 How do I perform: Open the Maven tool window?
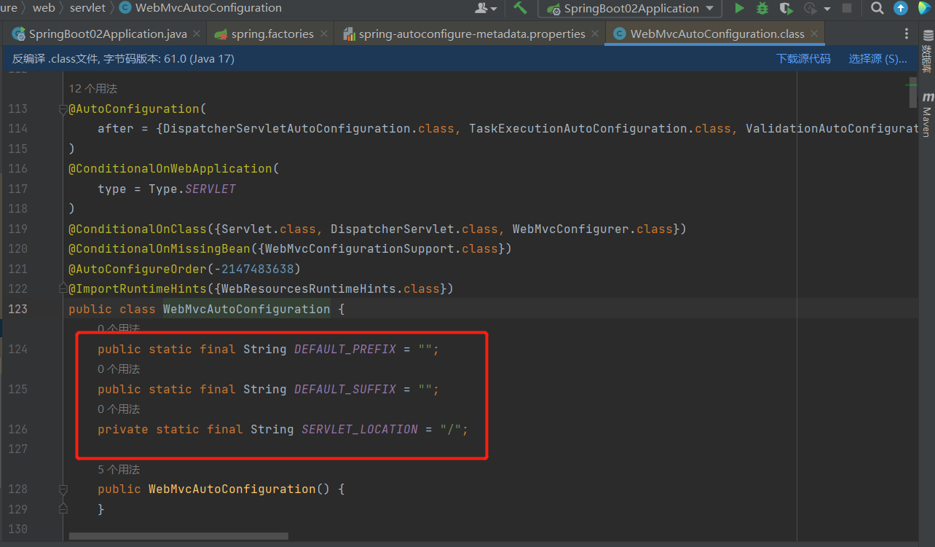[x=927, y=114]
